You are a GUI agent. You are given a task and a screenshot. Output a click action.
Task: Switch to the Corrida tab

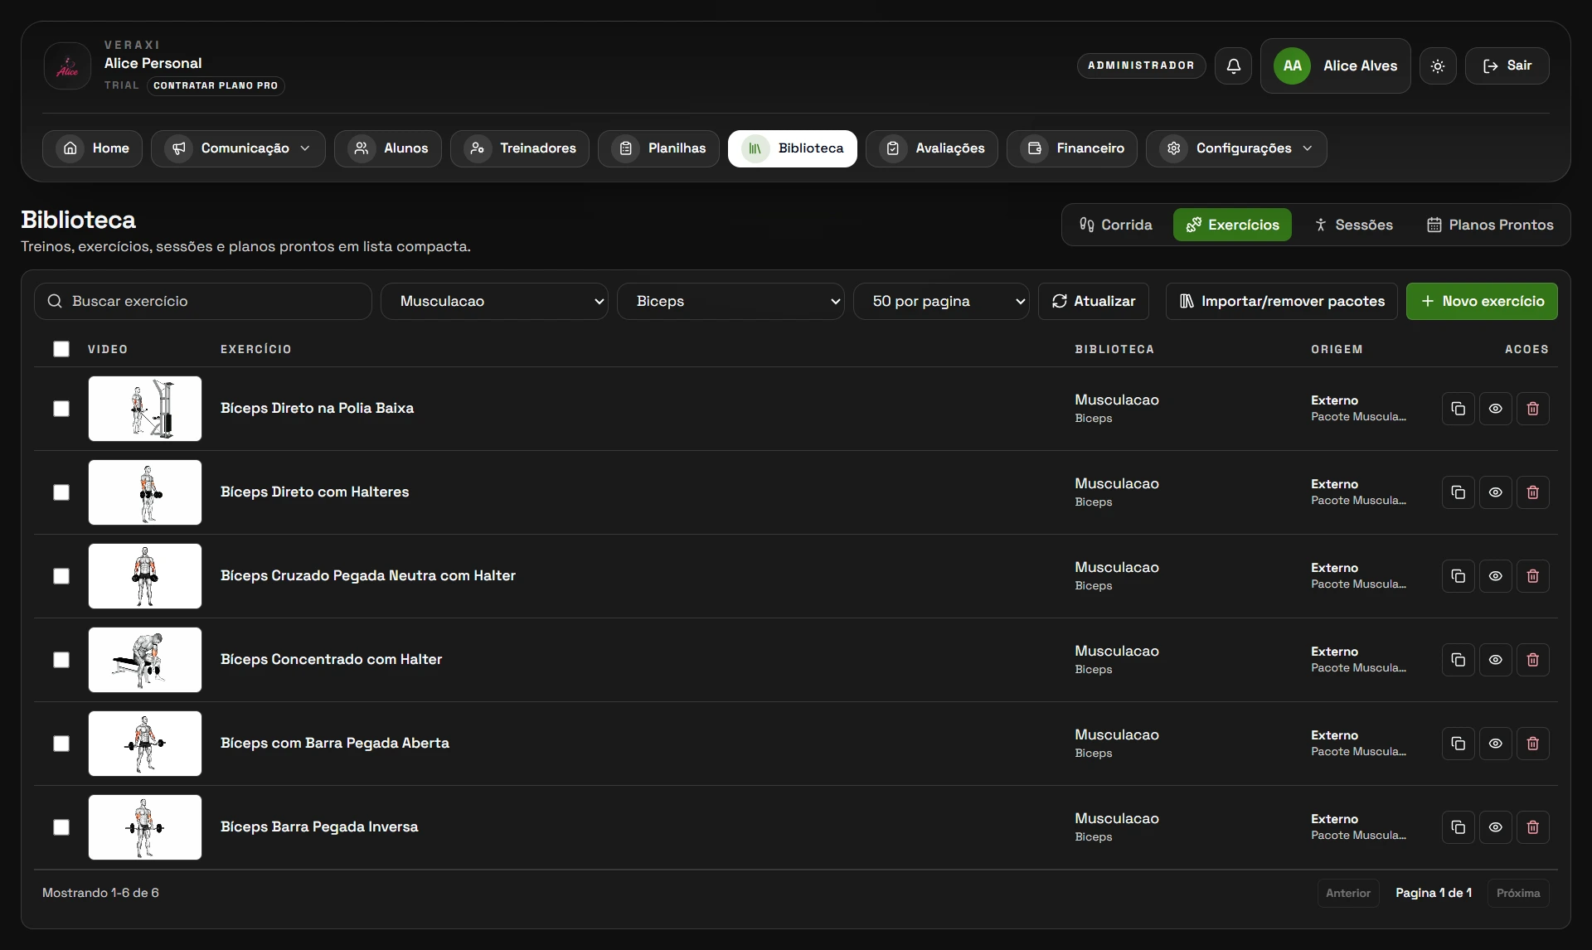[1116, 225]
